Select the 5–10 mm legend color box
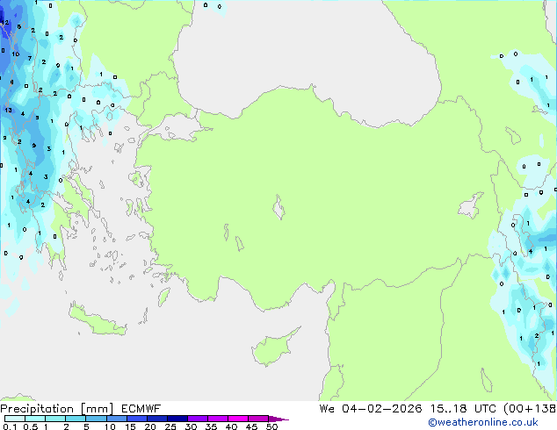Image resolution: width=557 pixels, height=430 pixels. pos(96,419)
